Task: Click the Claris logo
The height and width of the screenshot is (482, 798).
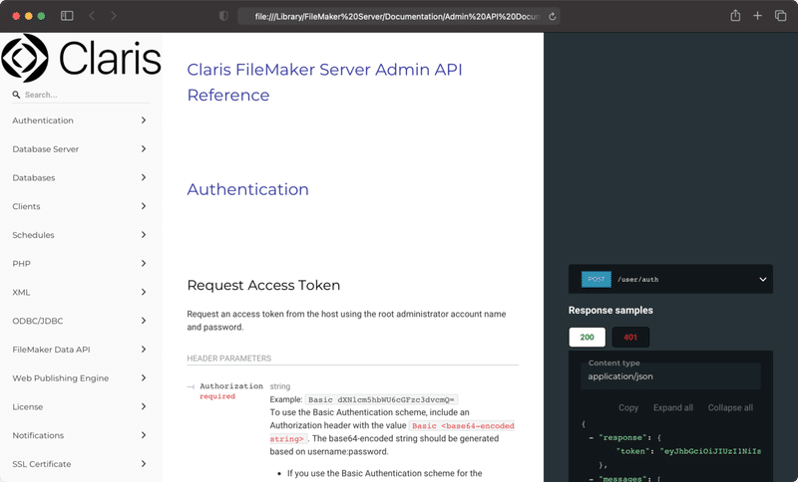Action: [81, 58]
